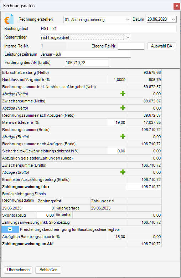Image resolution: width=181 pixels, height=278 pixels.
Task: Select Nachlass amount -905,79
Action: [x=144, y=80]
